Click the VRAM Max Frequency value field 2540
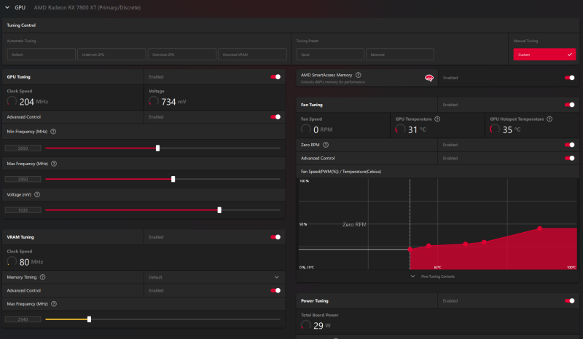 (x=23, y=319)
